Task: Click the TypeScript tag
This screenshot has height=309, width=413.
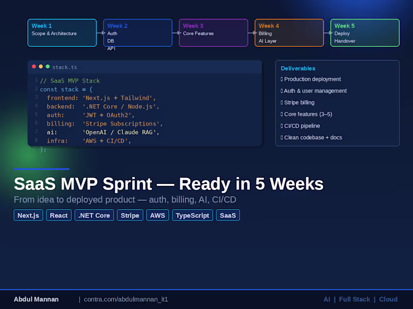Action: pyautogui.click(x=193, y=215)
